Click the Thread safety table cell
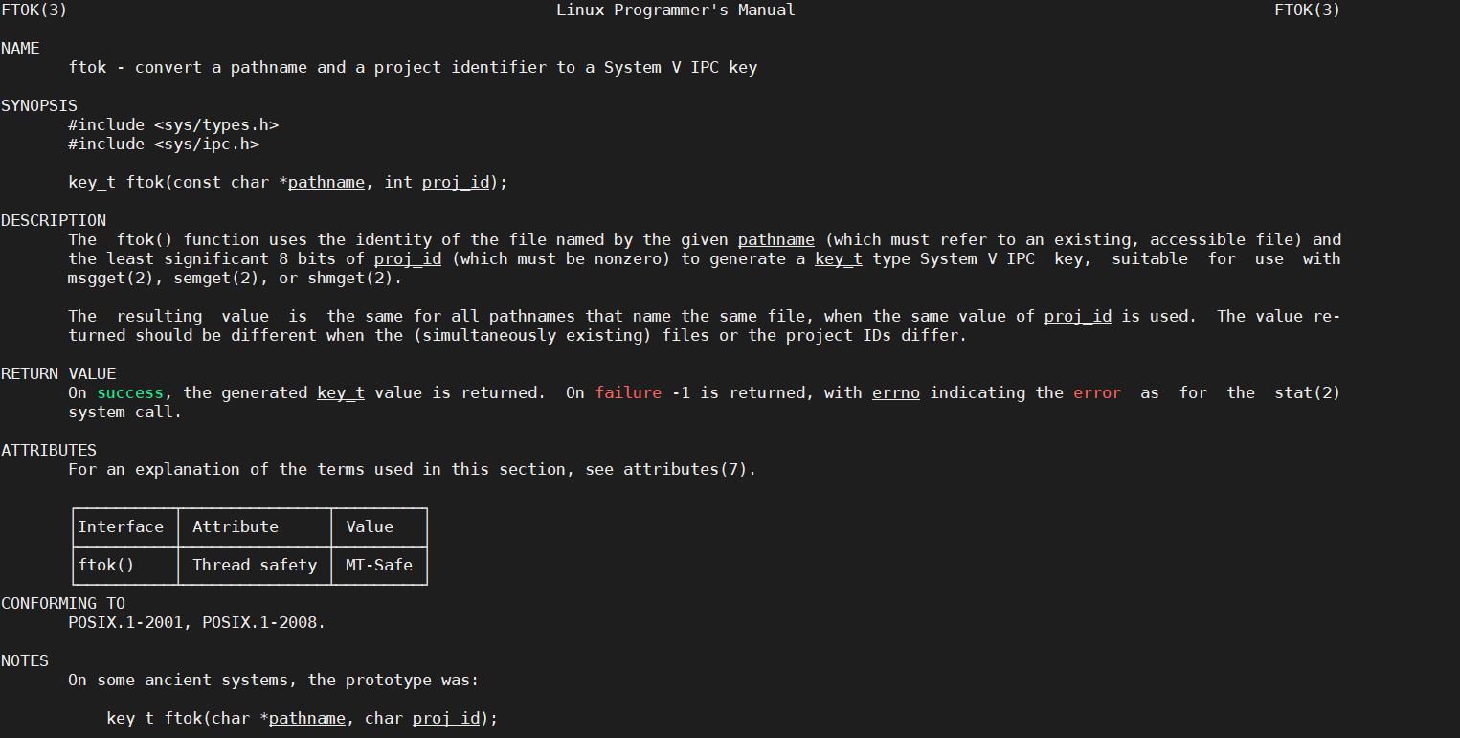The width and height of the screenshot is (1460, 738). click(255, 565)
